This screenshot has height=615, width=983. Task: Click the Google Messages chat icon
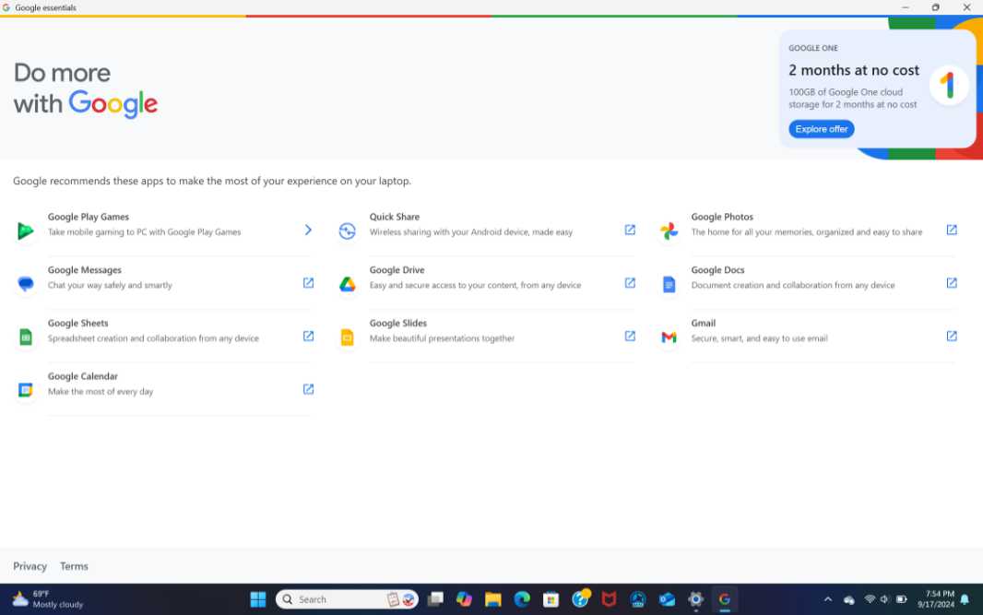[x=26, y=284]
